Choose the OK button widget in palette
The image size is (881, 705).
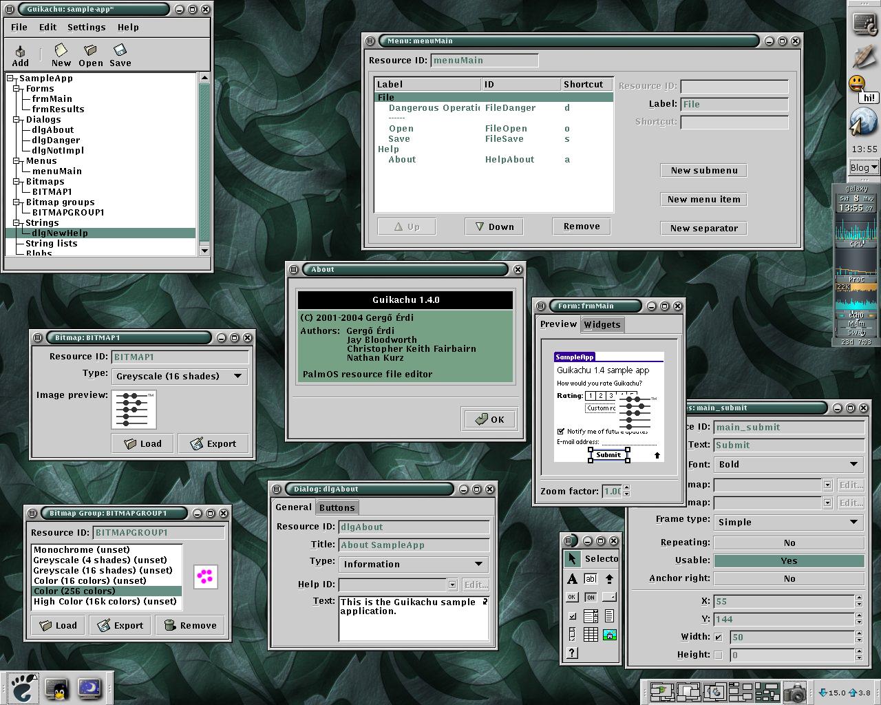572,597
